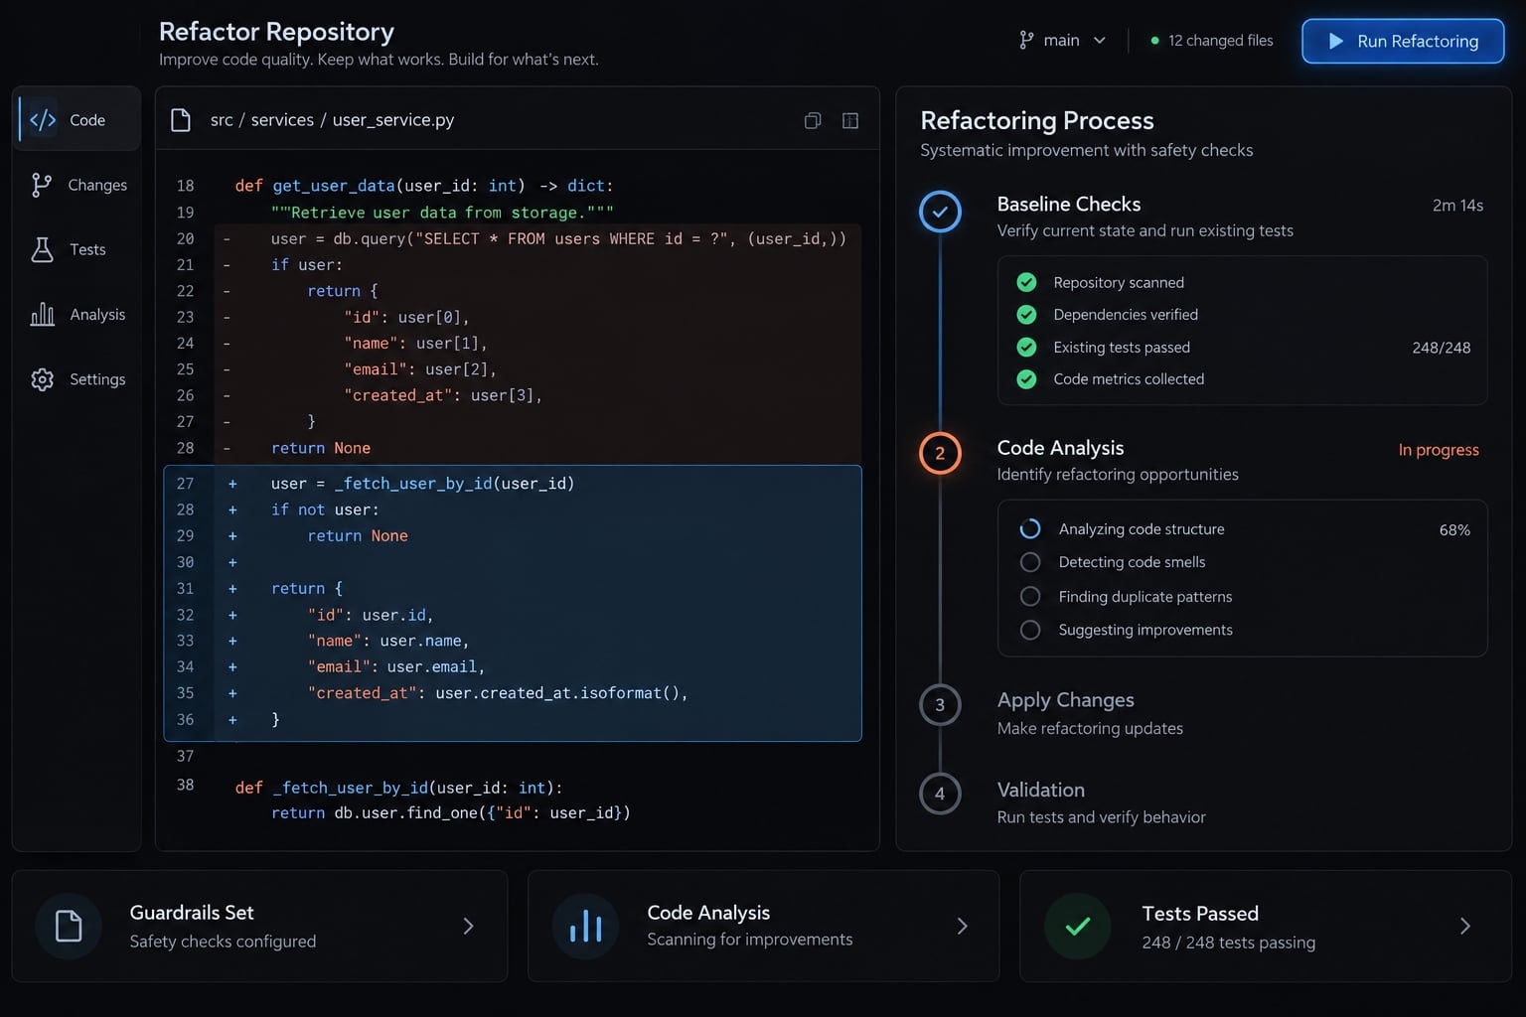Click the Scanning for improvements text
The image size is (1526, 1017).
[x=750, y=940]
